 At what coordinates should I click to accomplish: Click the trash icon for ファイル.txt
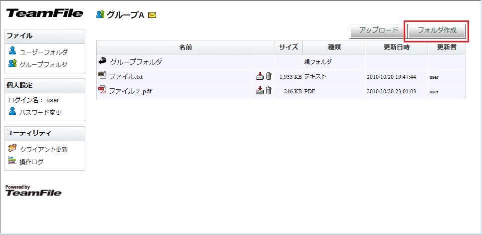coord(268,76)
